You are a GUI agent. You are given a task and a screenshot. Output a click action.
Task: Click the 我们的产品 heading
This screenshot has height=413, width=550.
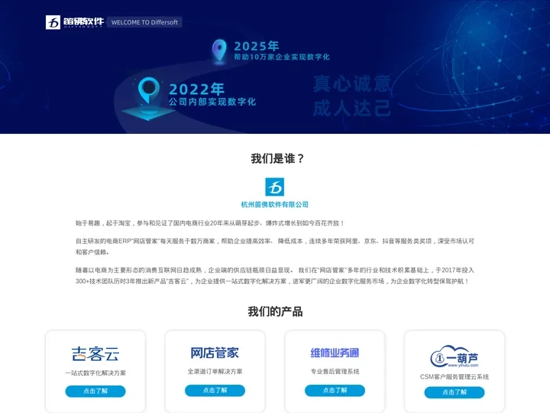(x=275, y=311)
